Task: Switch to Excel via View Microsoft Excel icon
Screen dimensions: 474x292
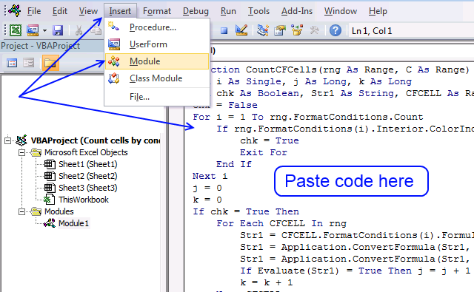Action: point(15,30)
